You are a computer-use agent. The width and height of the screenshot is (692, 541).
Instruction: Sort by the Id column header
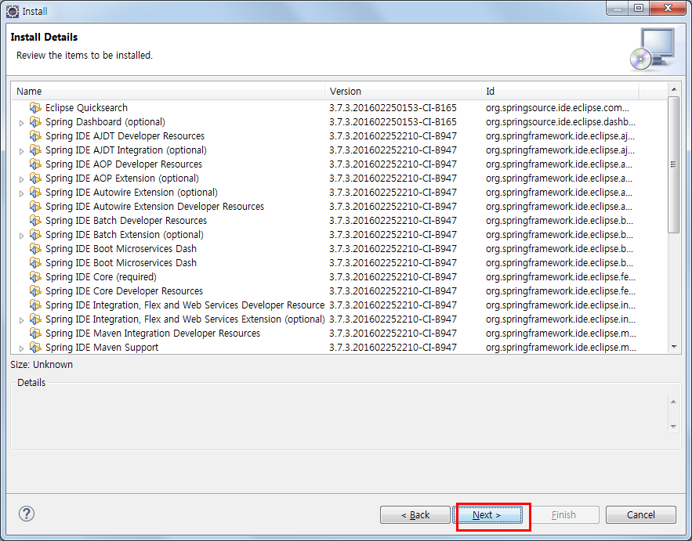(x=560, y=92)
